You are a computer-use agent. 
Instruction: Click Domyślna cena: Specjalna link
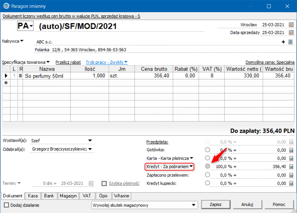[x=270, y=62]
